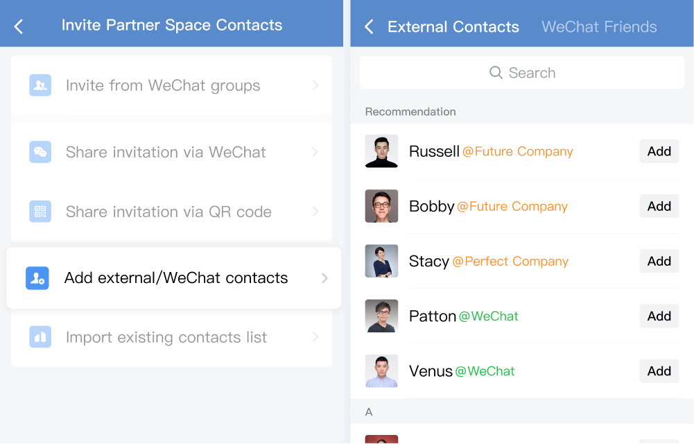Screen dimensions: 694x444
Task: Go back from External Contacts screen
Action: coord(369,26)
